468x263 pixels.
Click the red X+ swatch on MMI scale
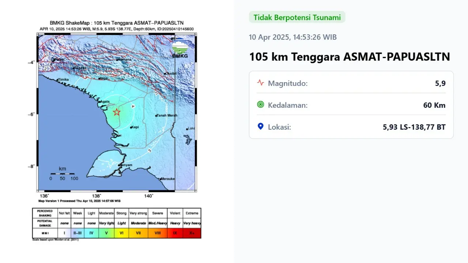point(191,233)
